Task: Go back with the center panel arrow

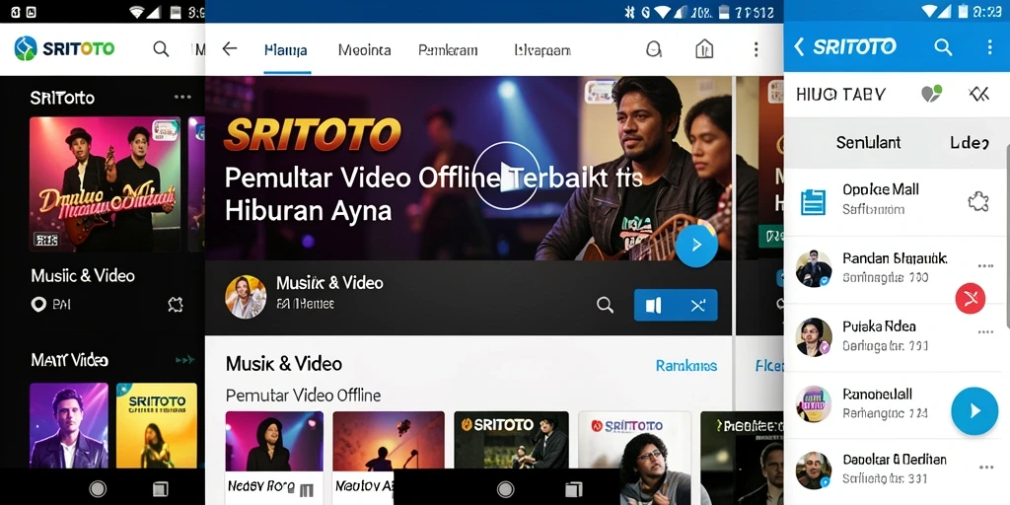Action: click(229, 49)
